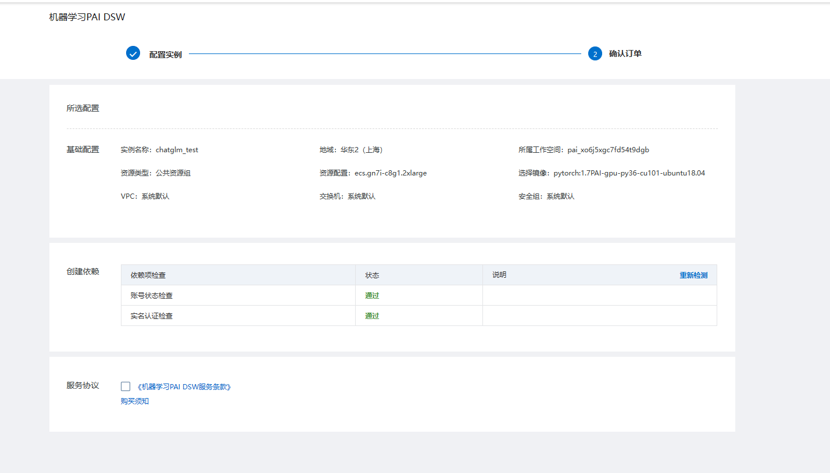Click the 说明 column header
This screenshot has width=830, height=473.
(499, 275)
